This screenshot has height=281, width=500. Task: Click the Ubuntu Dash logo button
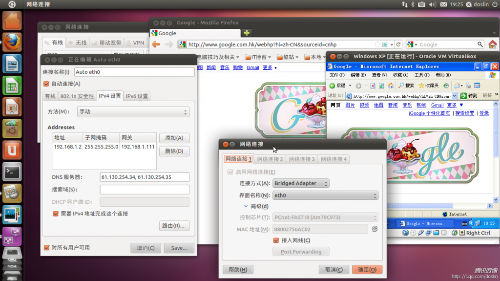point(12,4)
